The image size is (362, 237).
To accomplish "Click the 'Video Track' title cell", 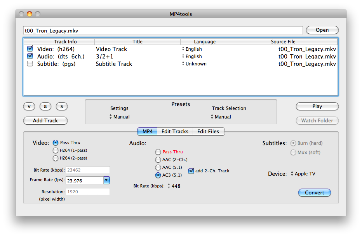I will pyautogui.click(x=111, y=49).
